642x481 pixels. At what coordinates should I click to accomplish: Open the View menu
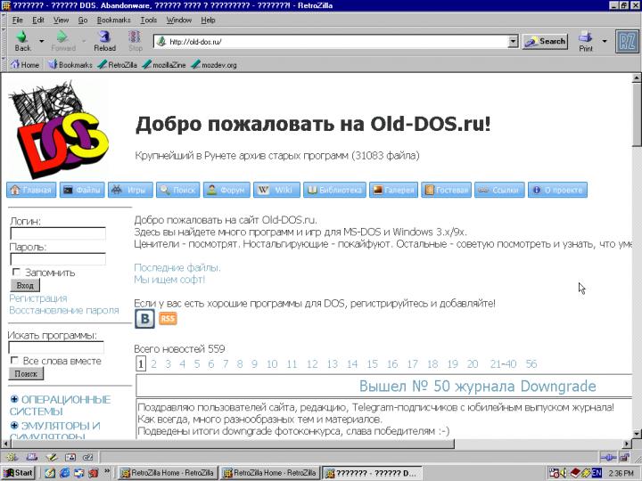tap(61, 20)
